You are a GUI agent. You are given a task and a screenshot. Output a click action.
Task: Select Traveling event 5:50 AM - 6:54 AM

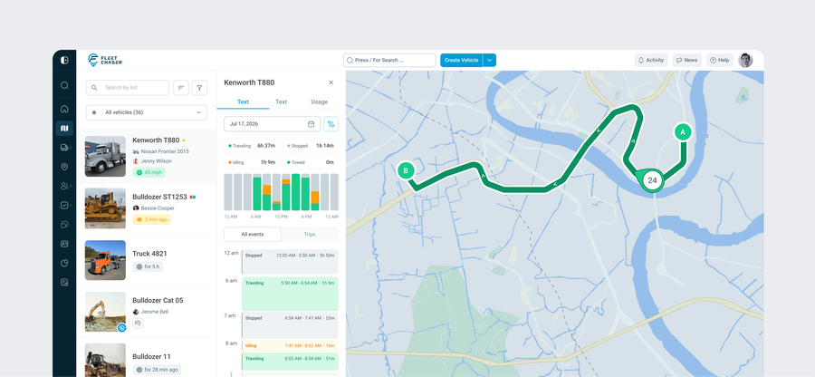[290, 294]
